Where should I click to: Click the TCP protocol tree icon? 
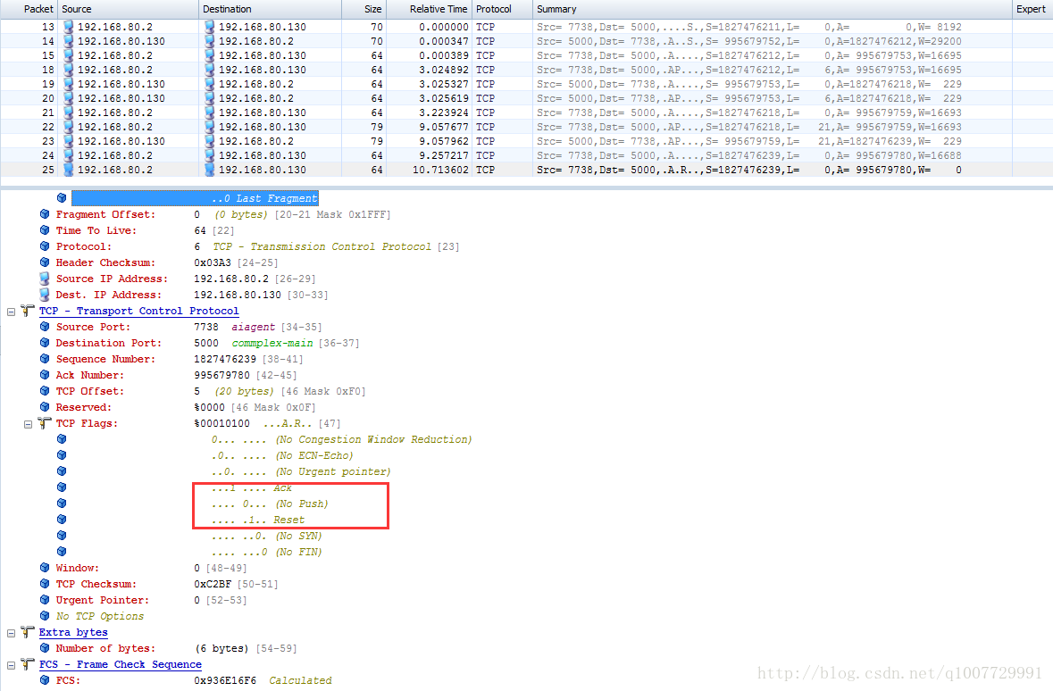click(x=28, y=311)
